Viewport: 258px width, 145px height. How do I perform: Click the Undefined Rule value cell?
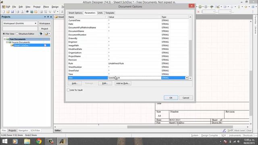coord(134,64)
